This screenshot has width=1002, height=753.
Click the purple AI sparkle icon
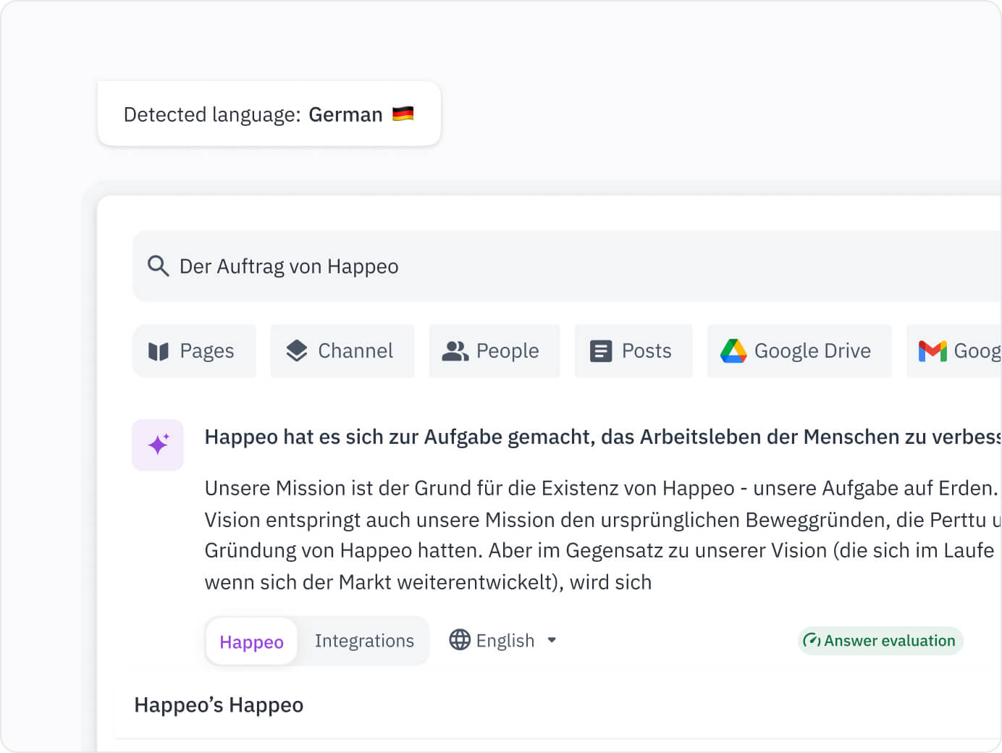coord(158,445)
